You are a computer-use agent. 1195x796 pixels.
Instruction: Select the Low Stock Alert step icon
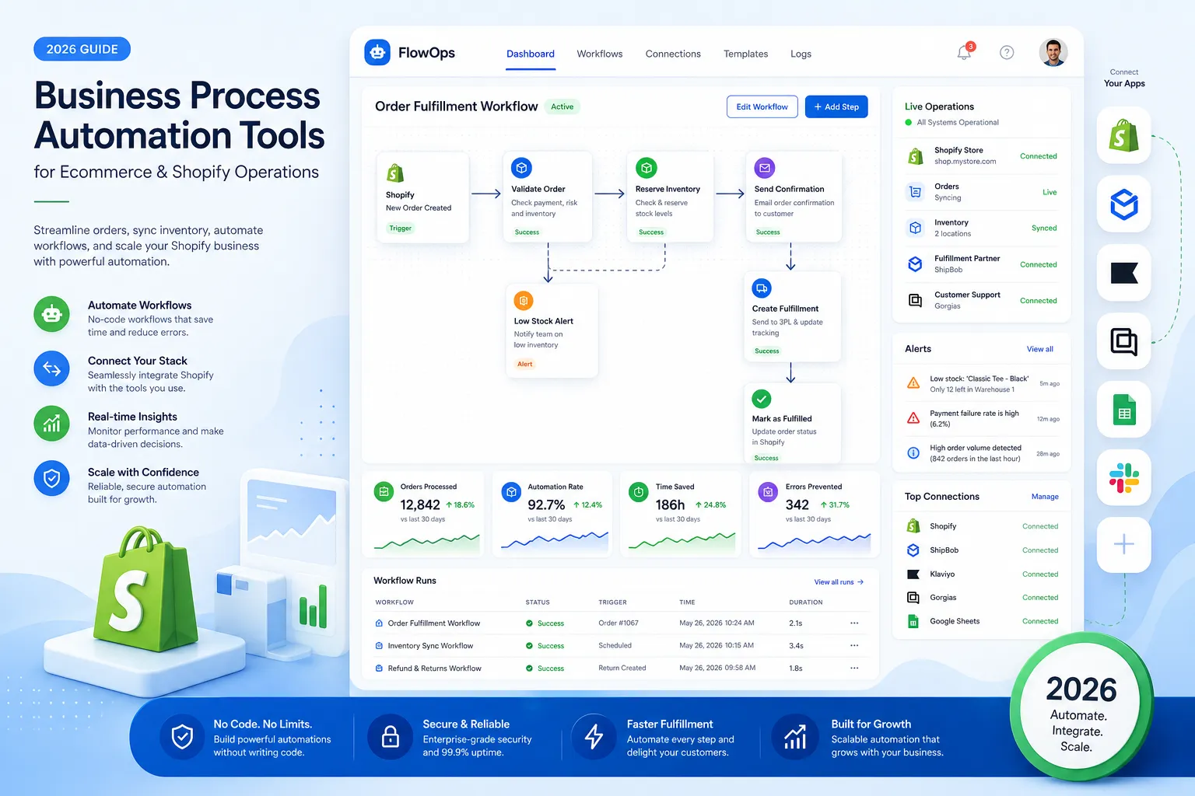pos(524,301)
